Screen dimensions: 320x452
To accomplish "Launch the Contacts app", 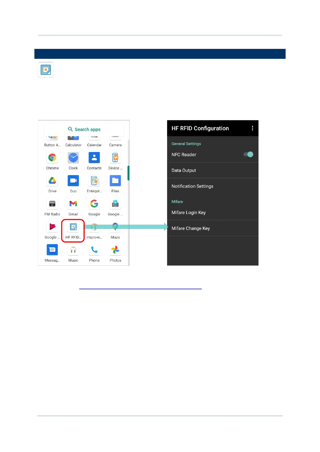I will click(94, 158).
